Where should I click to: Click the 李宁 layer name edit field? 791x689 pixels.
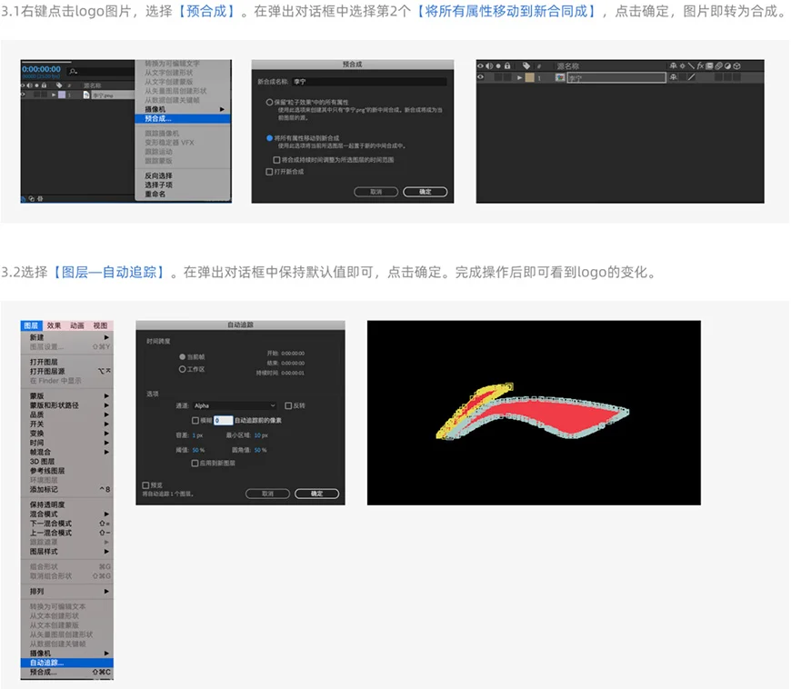click(x=616, y=77)
